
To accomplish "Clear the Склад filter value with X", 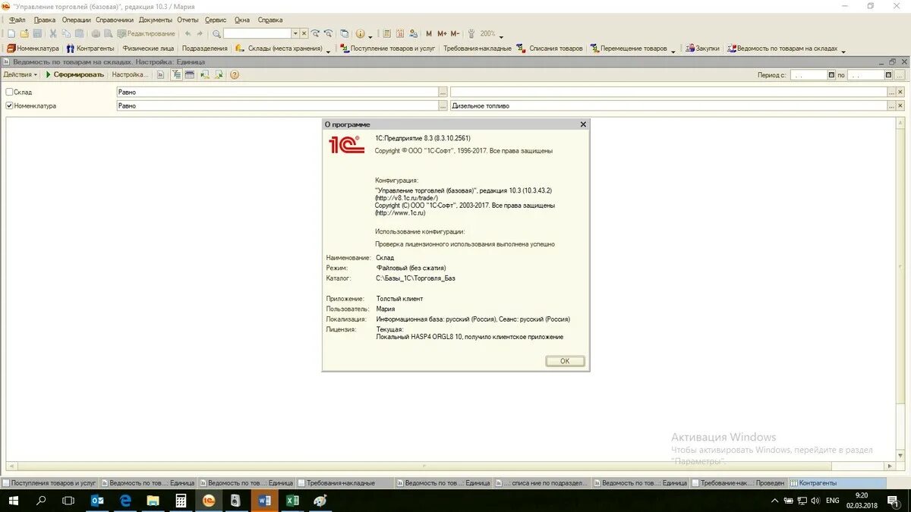I will tap(900, 92).
